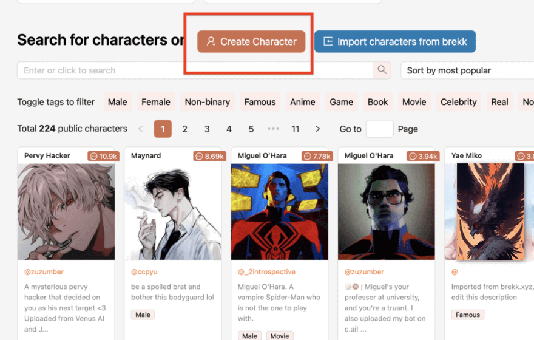Open @zuzumber link under professor Miguel

click(365, 272)
